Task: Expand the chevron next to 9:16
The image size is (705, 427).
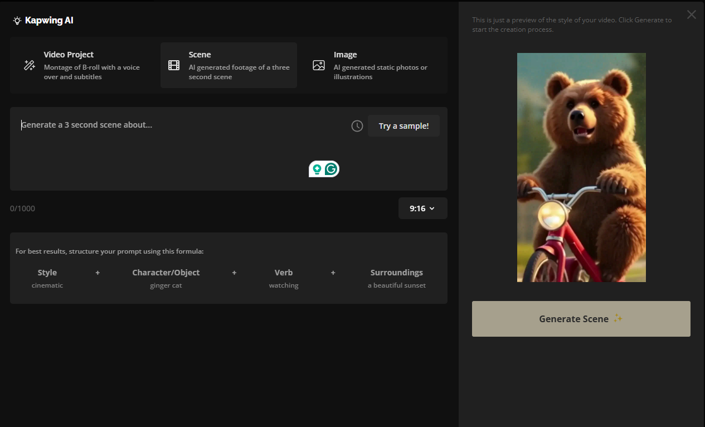Action: tap(432, 208)
